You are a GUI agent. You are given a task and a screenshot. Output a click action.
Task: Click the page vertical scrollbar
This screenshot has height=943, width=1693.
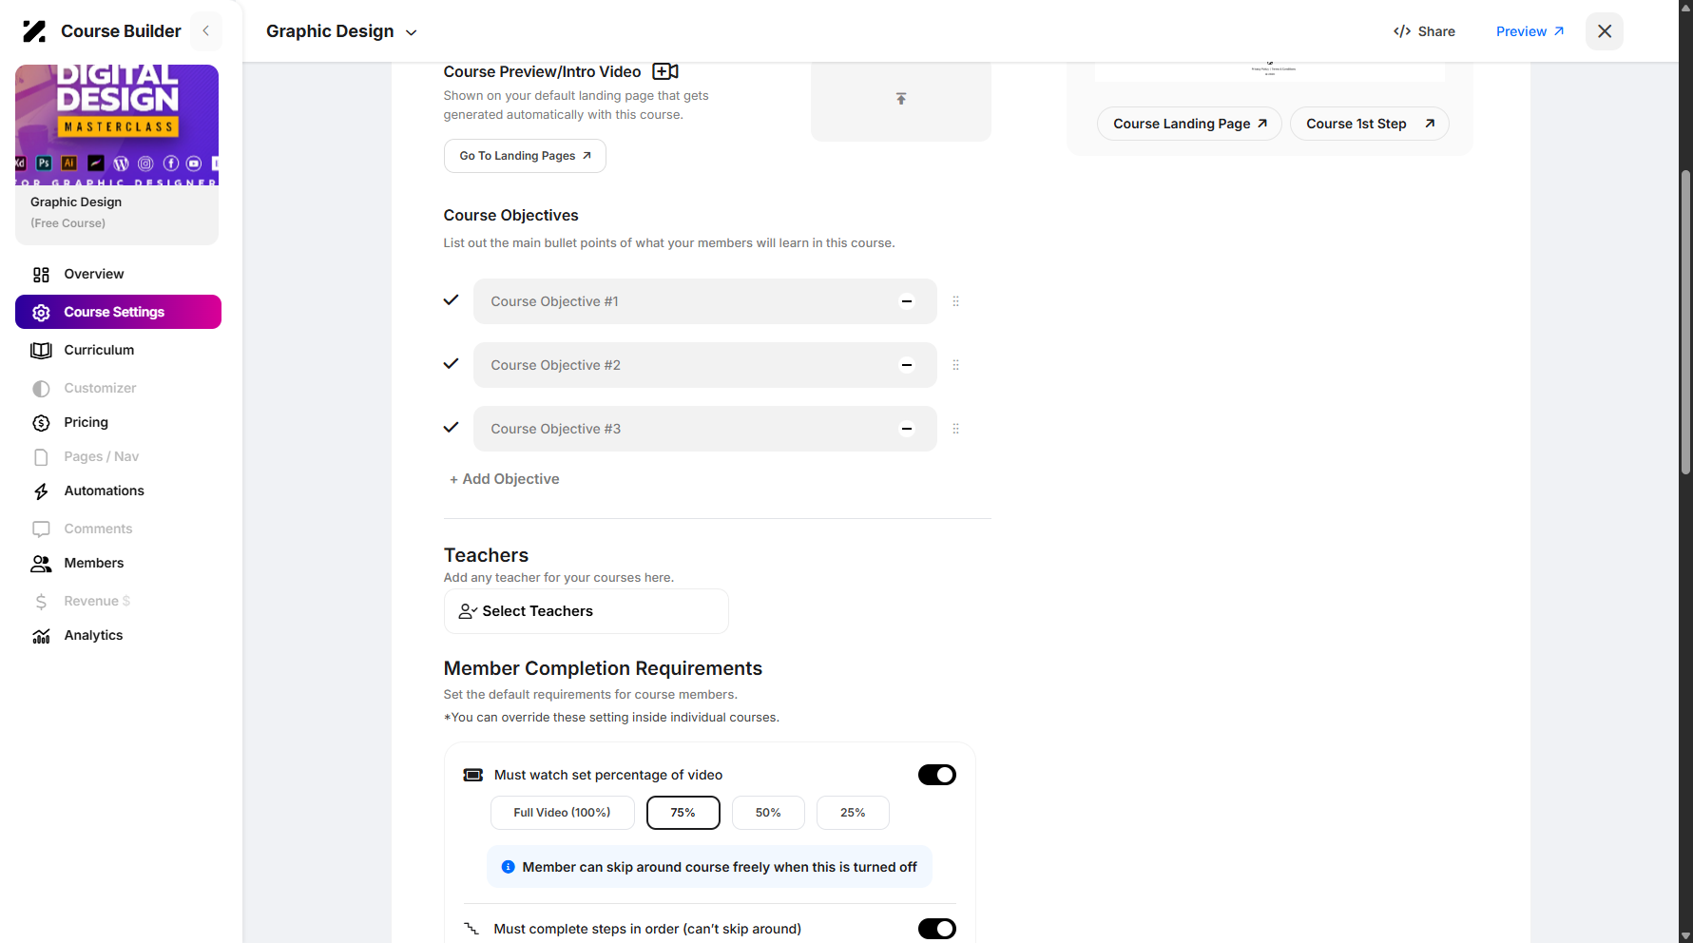(x=1685, y=322)
